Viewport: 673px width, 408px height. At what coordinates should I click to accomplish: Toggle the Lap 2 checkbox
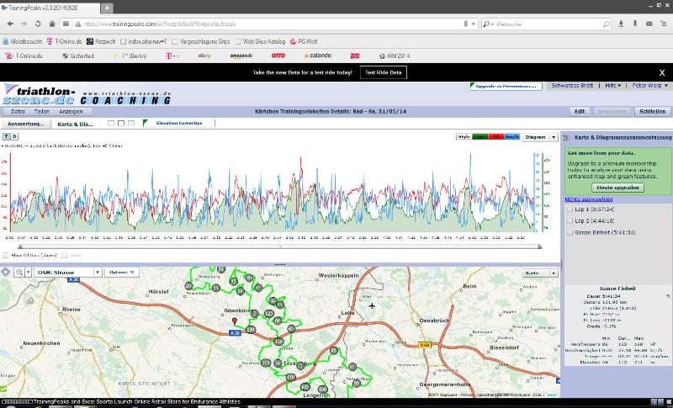point(570,219)
